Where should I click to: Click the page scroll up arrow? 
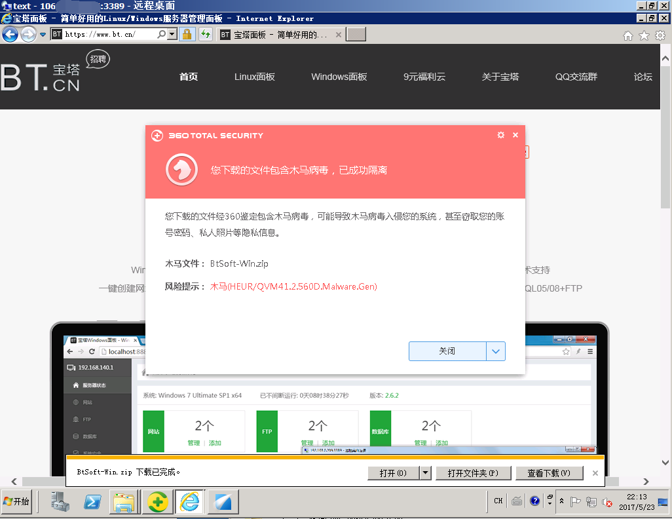tap(665, 59)
